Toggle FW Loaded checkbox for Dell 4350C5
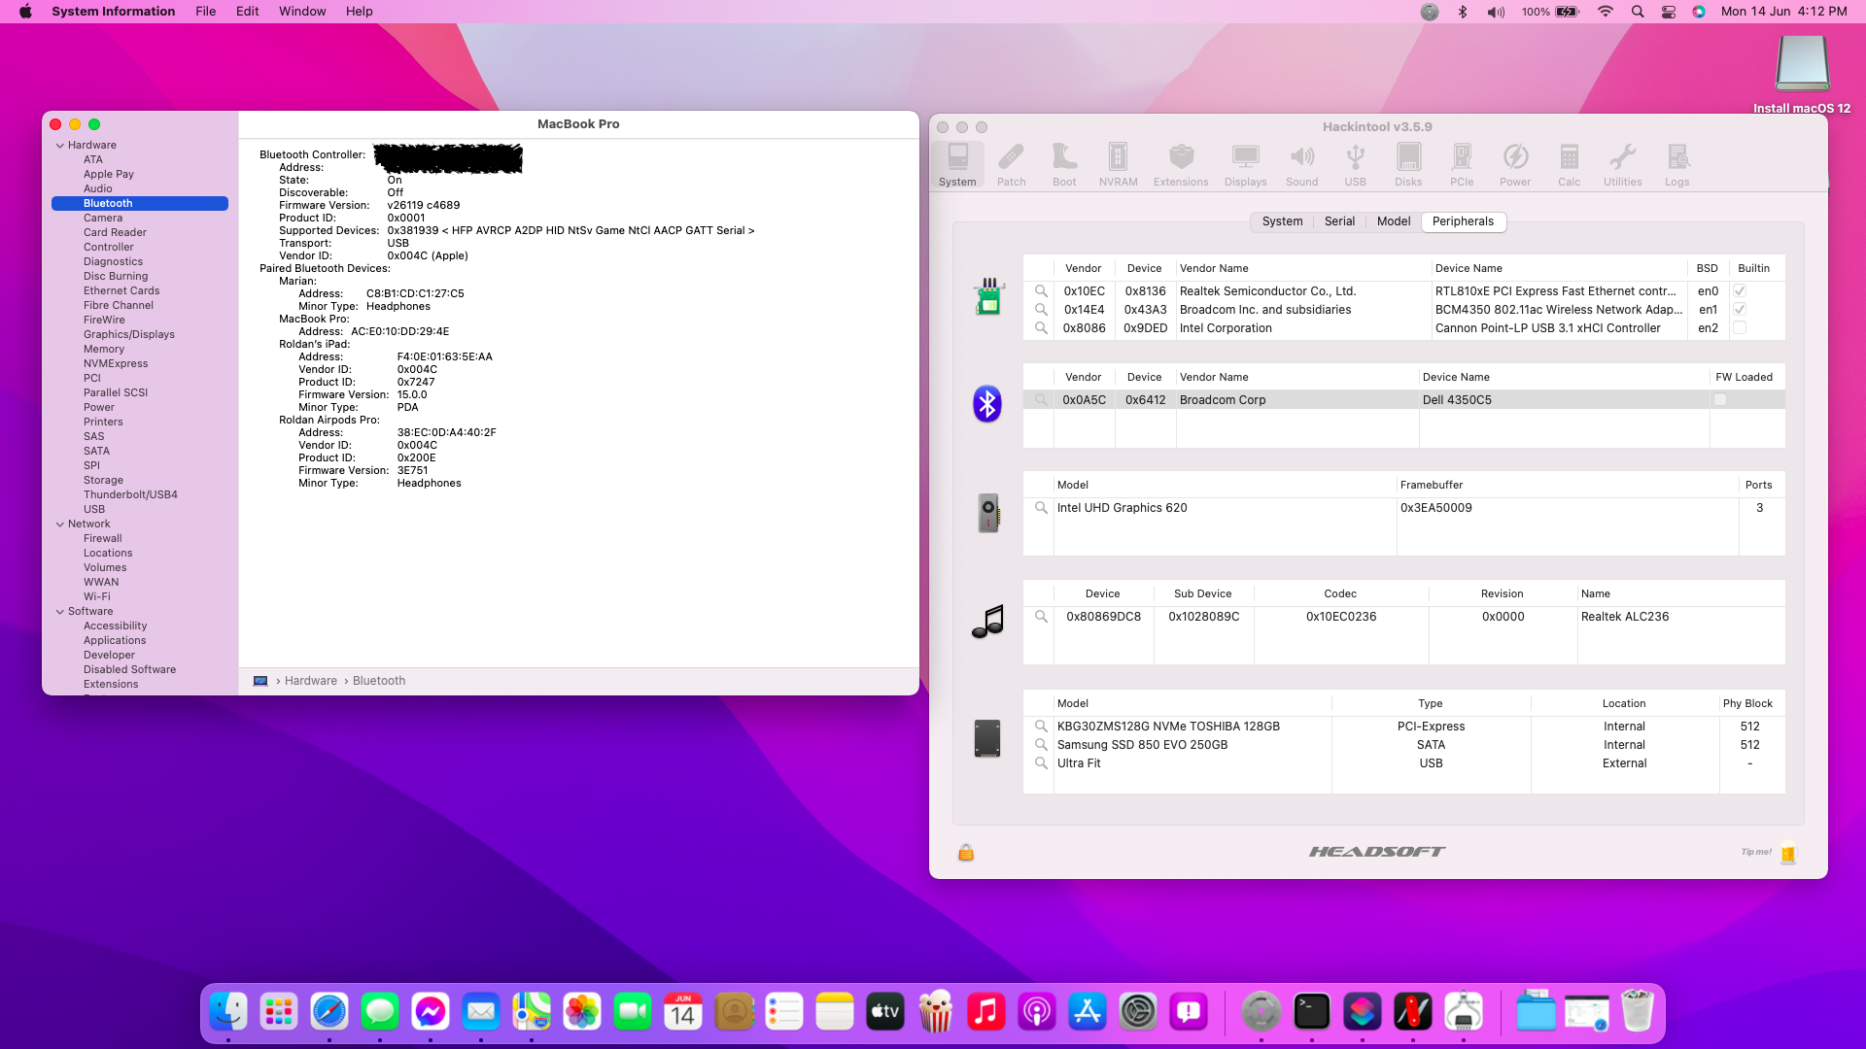The height and width of the screenshot is (1049, 1866). click(1720, 400)
